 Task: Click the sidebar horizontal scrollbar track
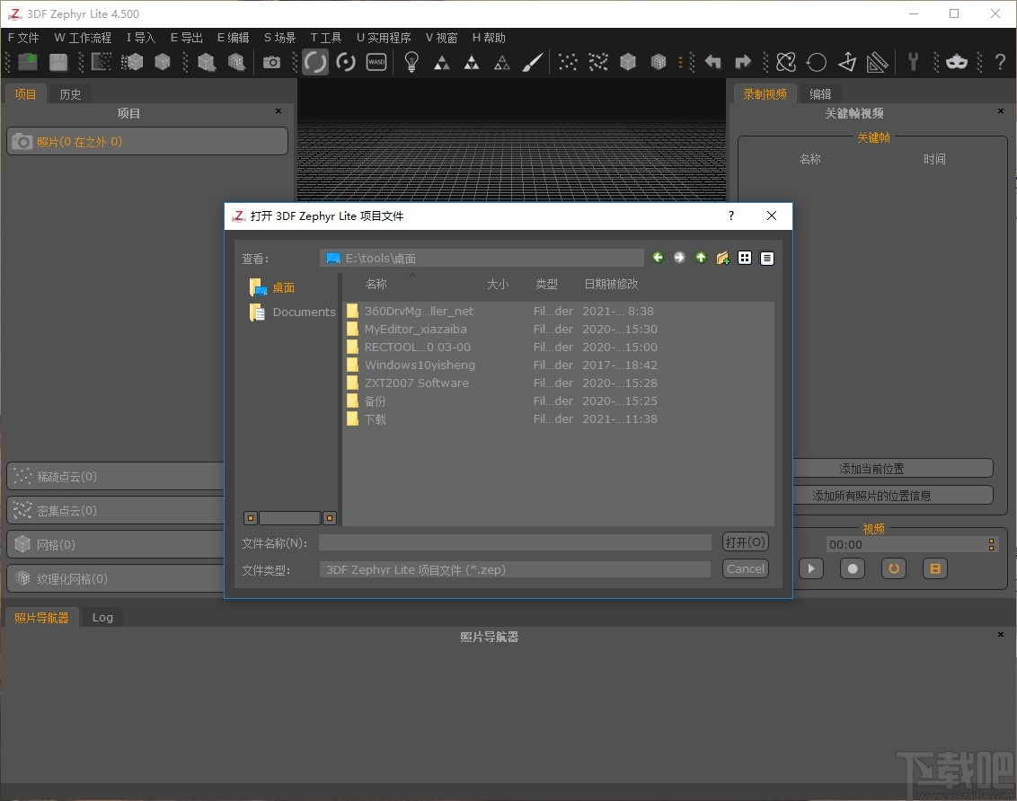[x=289, y=518]
